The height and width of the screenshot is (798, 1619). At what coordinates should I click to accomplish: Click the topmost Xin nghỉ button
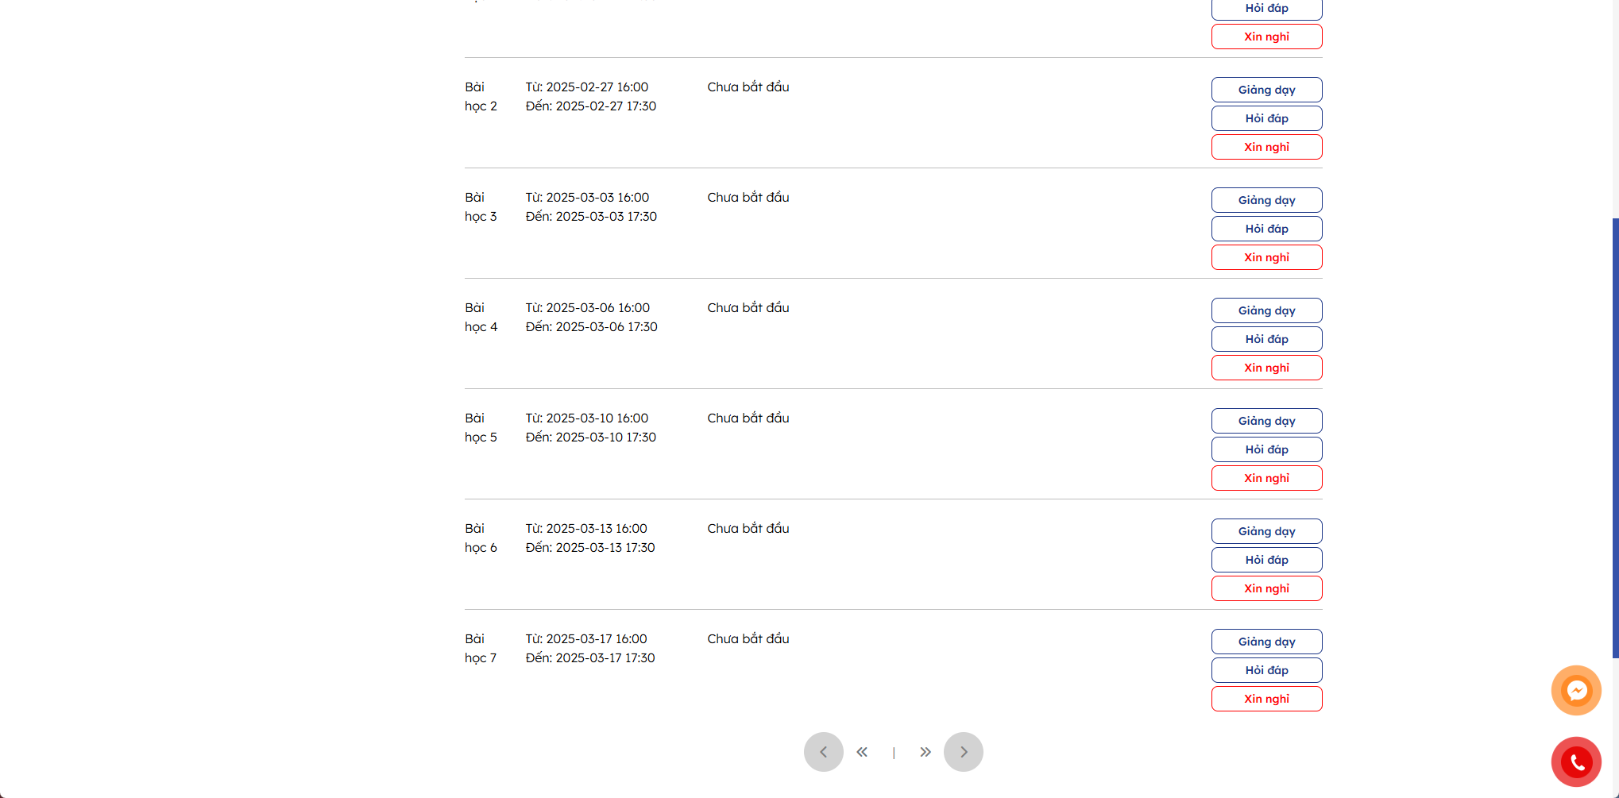click(x=1267, y=37)
